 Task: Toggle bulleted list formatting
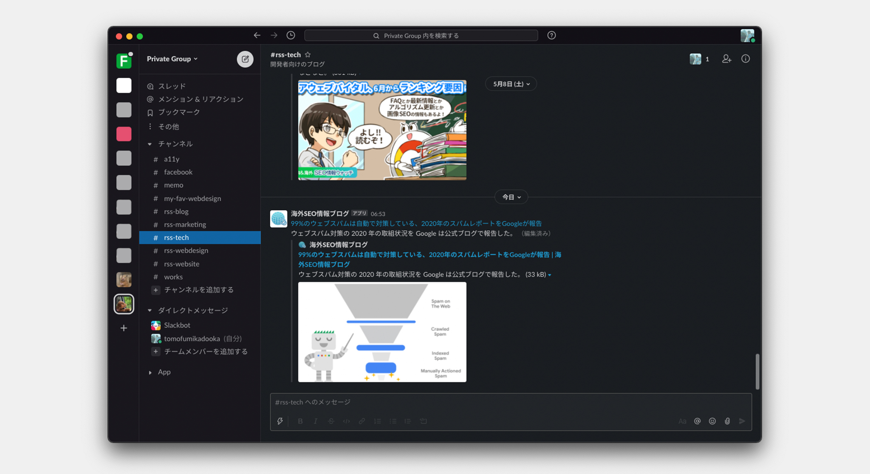(393, 421)
